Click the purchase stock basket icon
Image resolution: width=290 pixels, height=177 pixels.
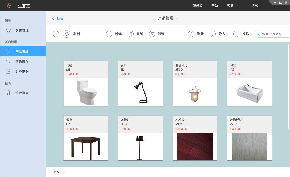(x=8, y=62)
